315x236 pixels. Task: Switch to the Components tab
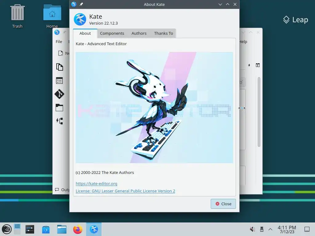click(112, 33)
